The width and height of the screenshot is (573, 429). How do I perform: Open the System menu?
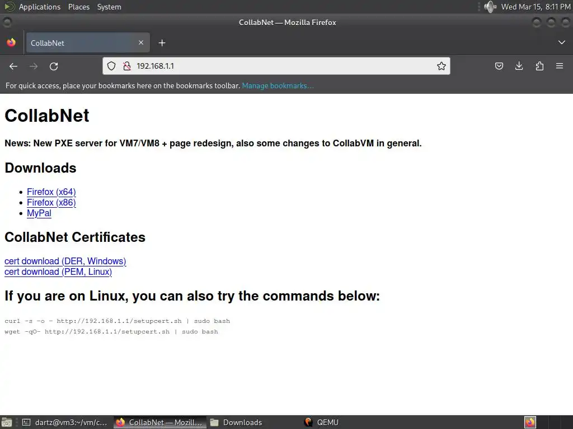tap(109, 7)
